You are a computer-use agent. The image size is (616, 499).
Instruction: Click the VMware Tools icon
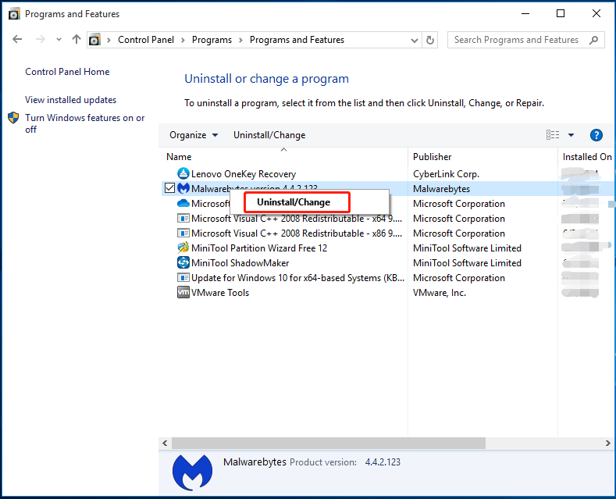[x=183, y=292]
